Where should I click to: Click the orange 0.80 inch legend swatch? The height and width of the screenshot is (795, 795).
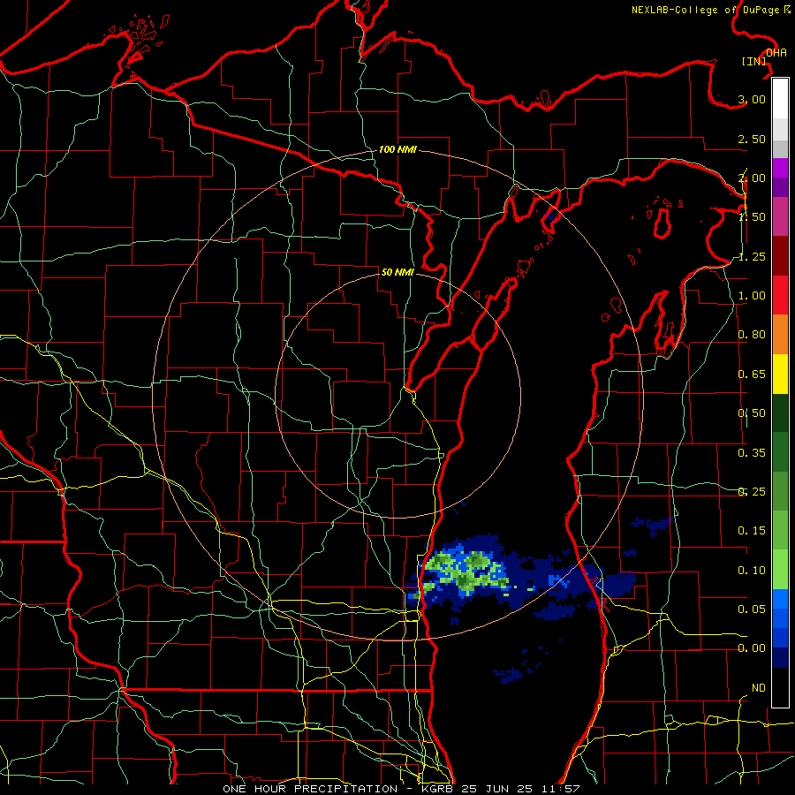(780, 335)
